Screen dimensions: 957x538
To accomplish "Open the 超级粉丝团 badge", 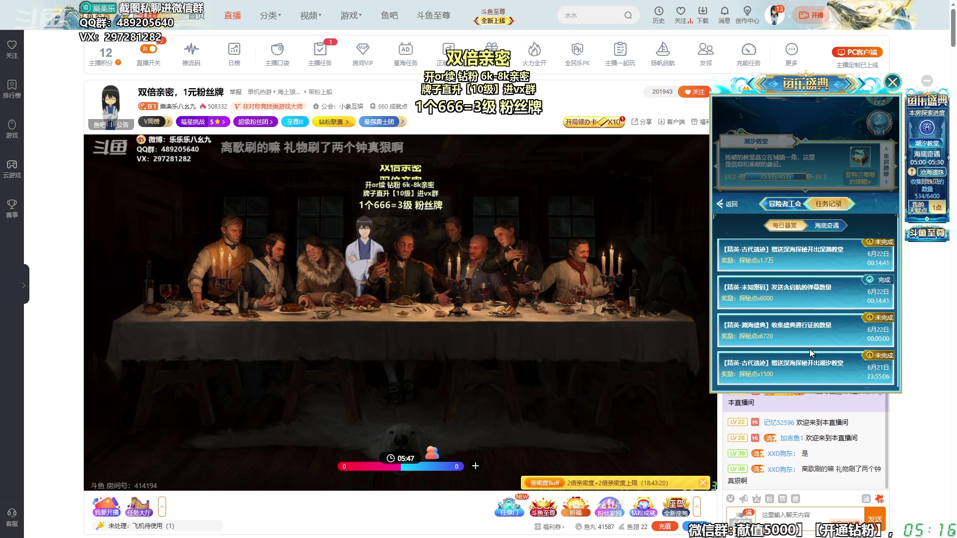I will pyautogui.click(x=255, y=122).
